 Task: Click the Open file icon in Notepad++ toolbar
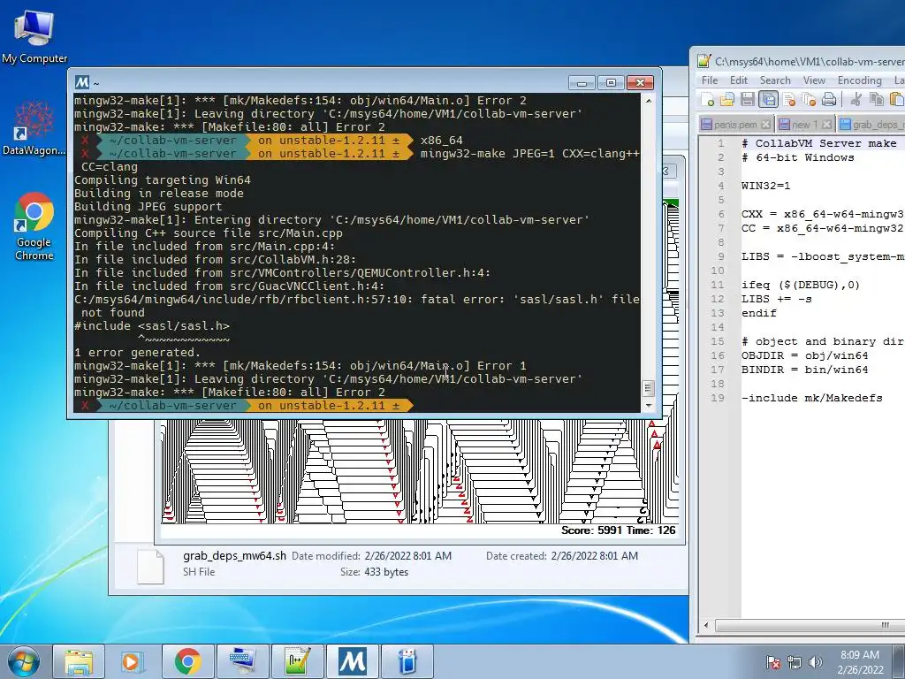(727, 99)
